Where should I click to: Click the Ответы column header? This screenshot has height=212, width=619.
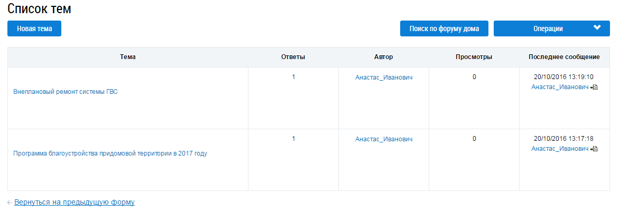click(293, 57)
